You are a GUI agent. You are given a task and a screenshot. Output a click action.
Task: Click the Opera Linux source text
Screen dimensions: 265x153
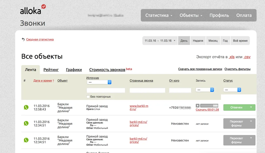pyautogui.click(x=93, y=109)
